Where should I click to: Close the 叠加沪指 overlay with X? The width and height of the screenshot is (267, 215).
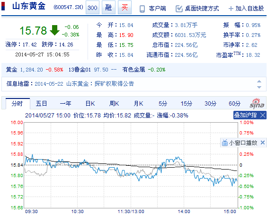(x=263, y=116)
